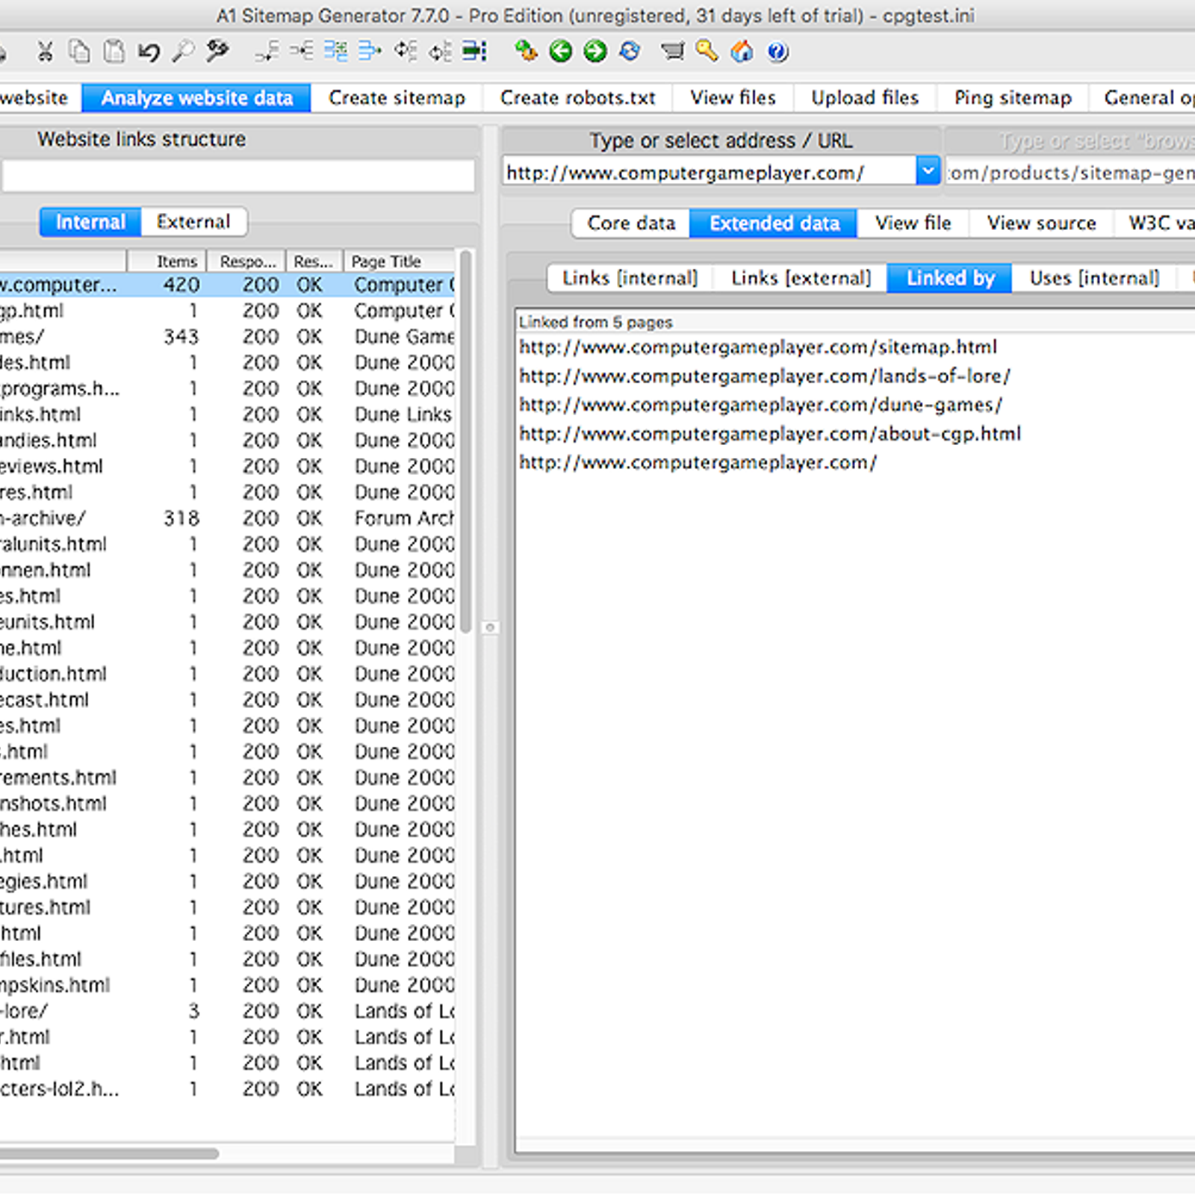This screenshot has height=1195, width=1195.
Task: Open the Create robots.txt tab
Action: pos(577,98)
